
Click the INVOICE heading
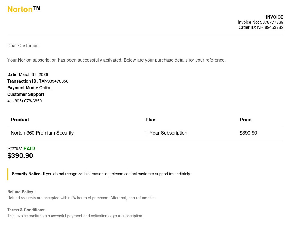pos(275,17)
